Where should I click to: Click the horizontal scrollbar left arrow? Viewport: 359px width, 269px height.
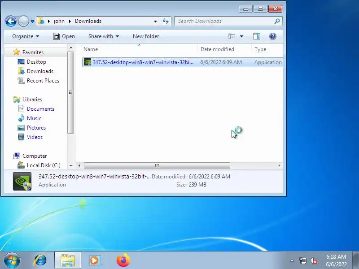tap(79, 165)
